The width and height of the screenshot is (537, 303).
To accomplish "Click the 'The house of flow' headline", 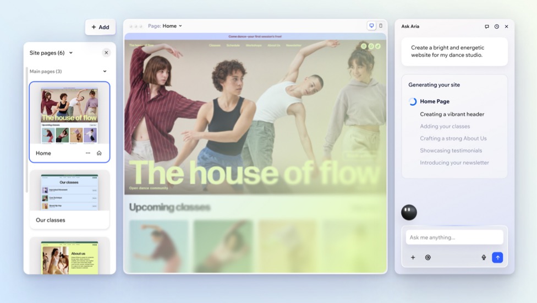I will pyautogui.click(x=255, y=173).
